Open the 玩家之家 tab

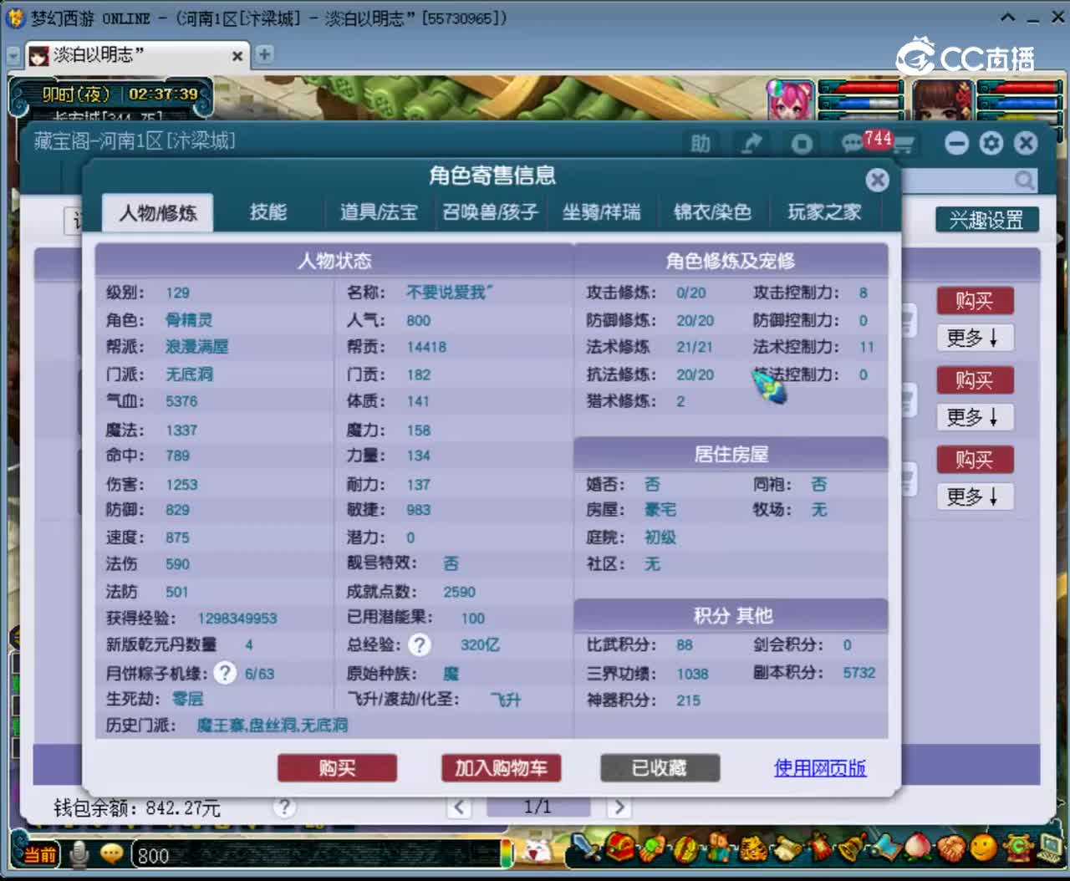coord(824,212)
